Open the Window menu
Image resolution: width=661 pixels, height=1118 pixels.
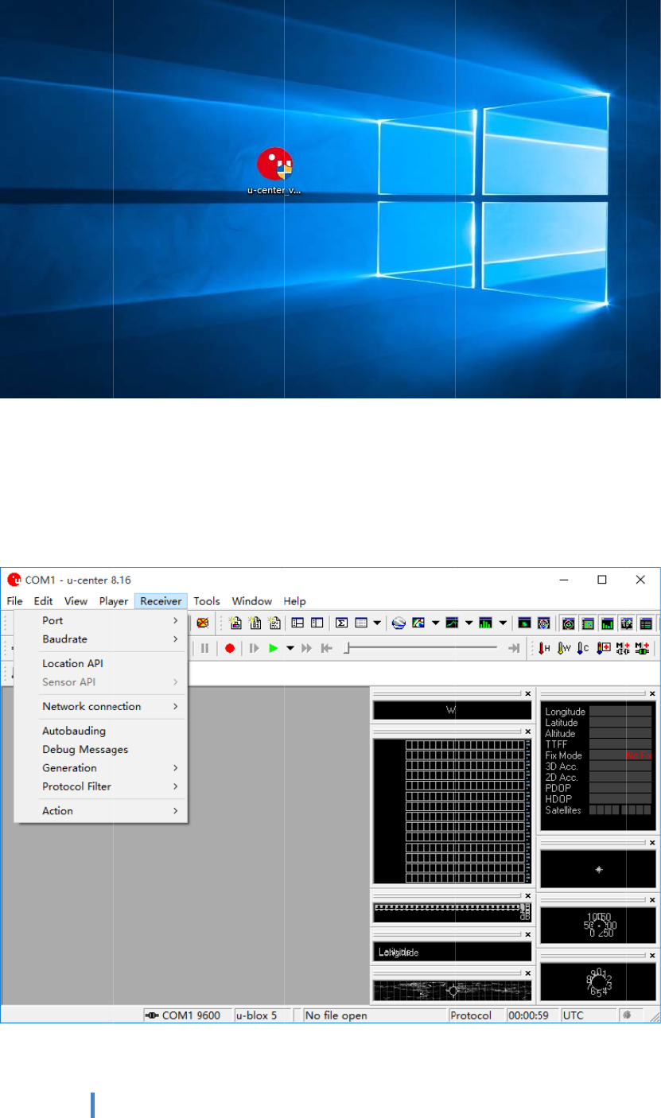251,601
